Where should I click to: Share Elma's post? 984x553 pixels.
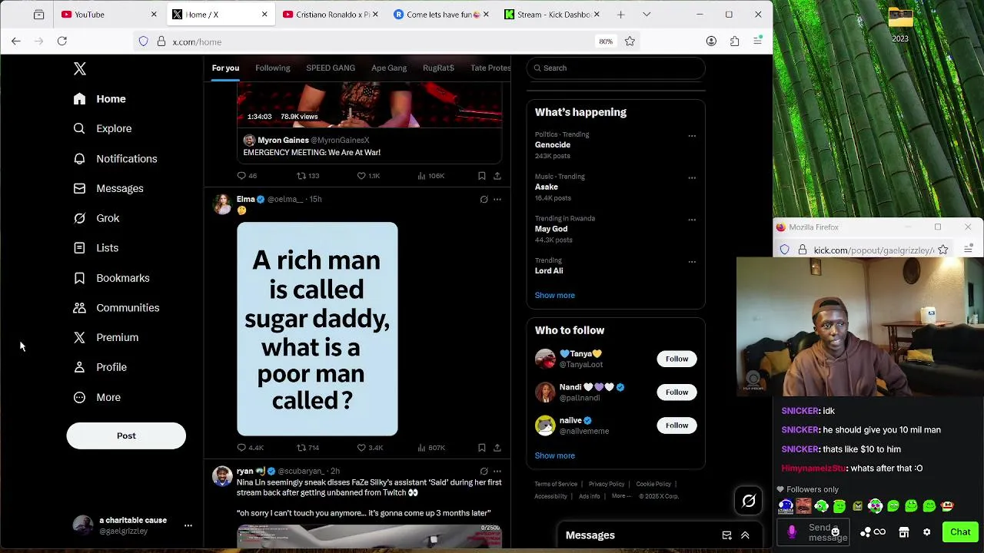click(x=497, y=448)
